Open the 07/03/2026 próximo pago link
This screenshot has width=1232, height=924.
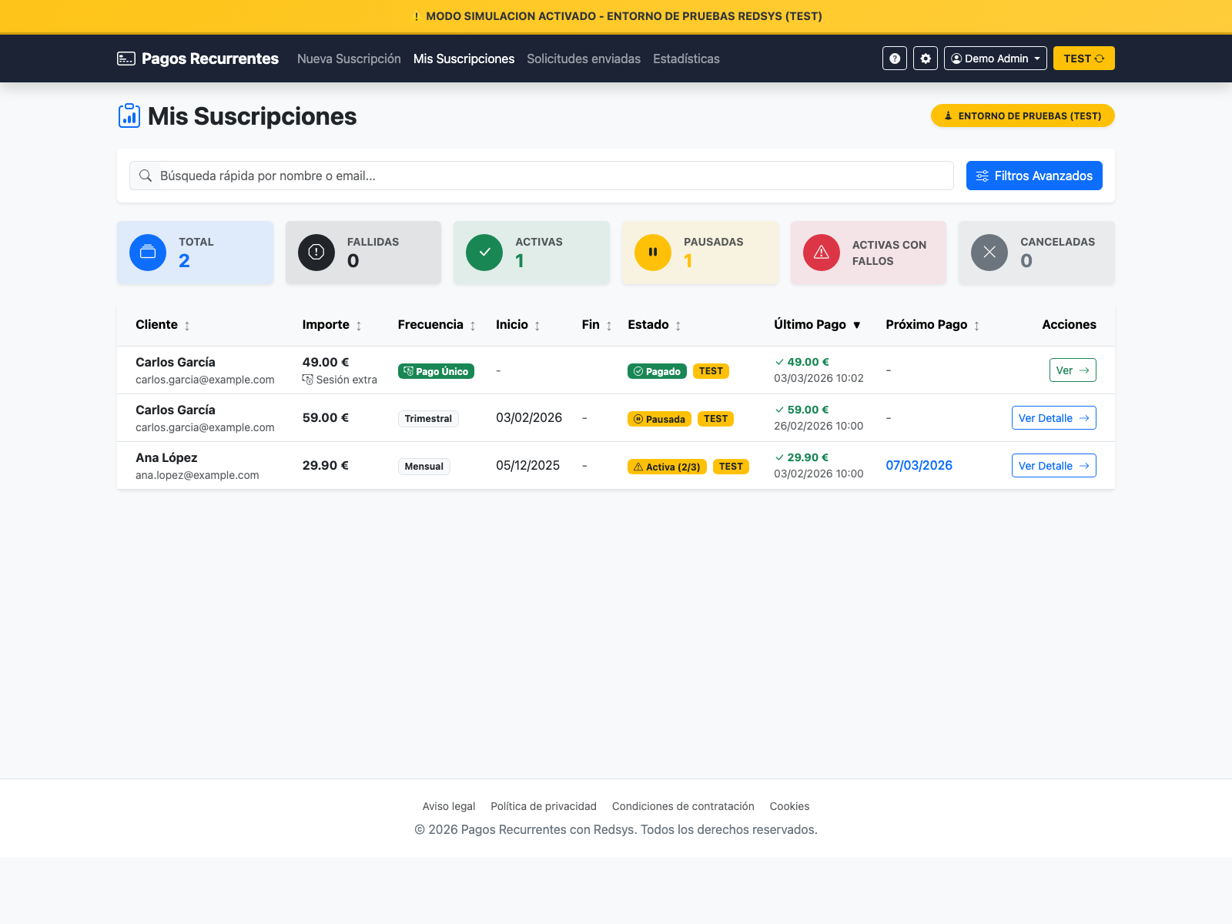pyautogui.click(x=919, y=465)
